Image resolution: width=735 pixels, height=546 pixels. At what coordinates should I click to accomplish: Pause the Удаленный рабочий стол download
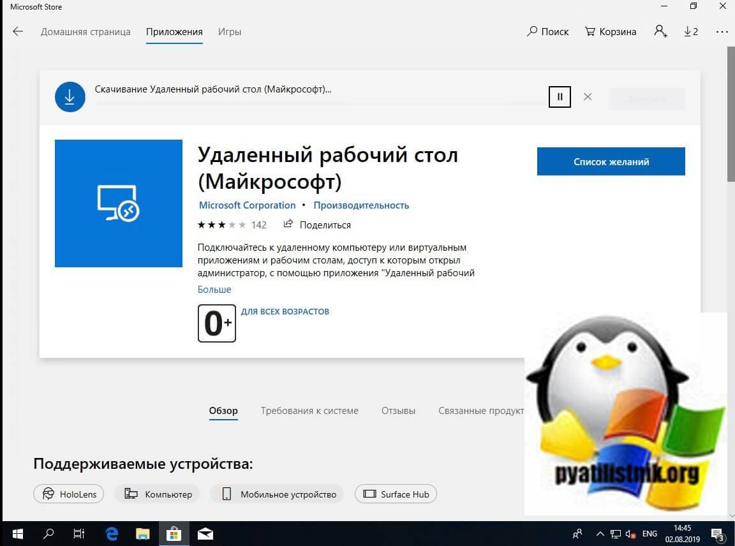click(x=560, y=97)
